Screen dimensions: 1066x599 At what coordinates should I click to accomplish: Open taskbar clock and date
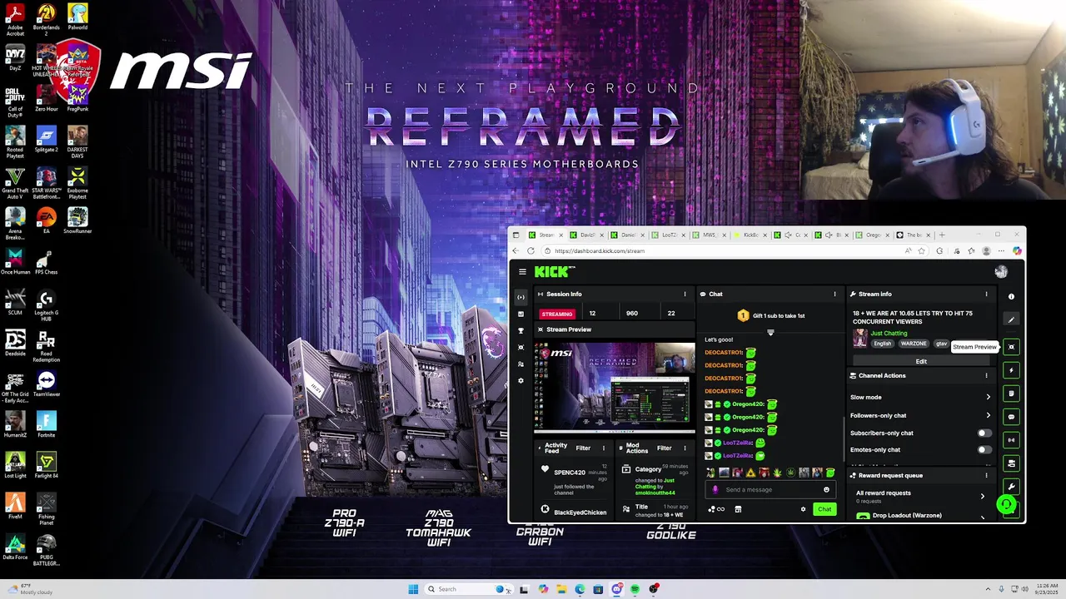1047,589
